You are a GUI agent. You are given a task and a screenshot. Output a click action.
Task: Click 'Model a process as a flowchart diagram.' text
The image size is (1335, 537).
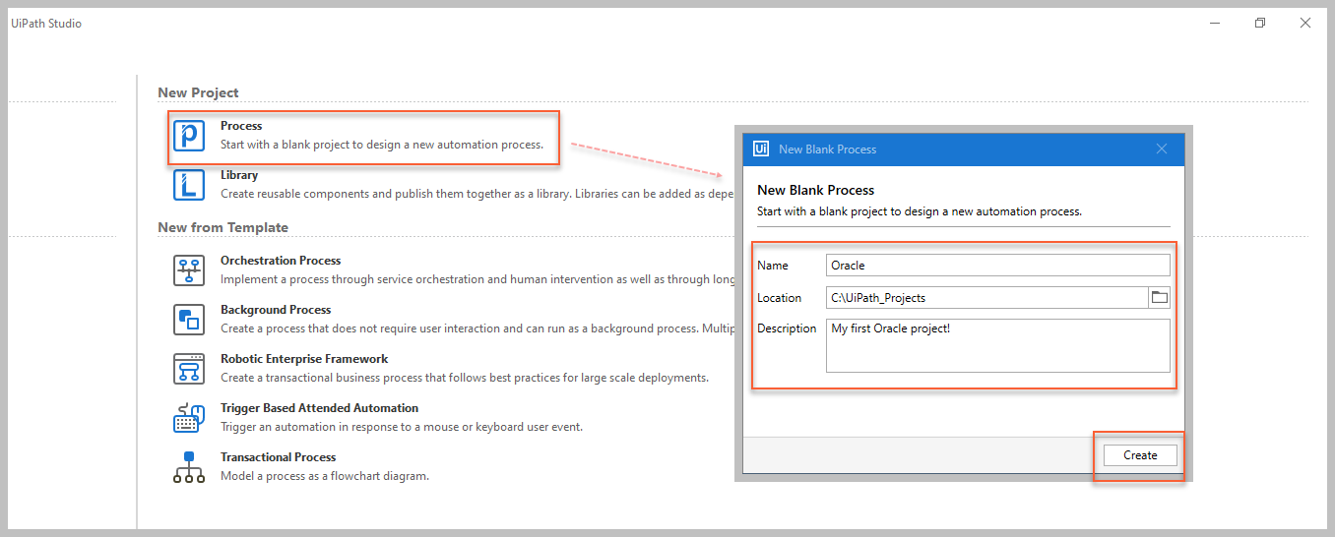tap(325, 476)
